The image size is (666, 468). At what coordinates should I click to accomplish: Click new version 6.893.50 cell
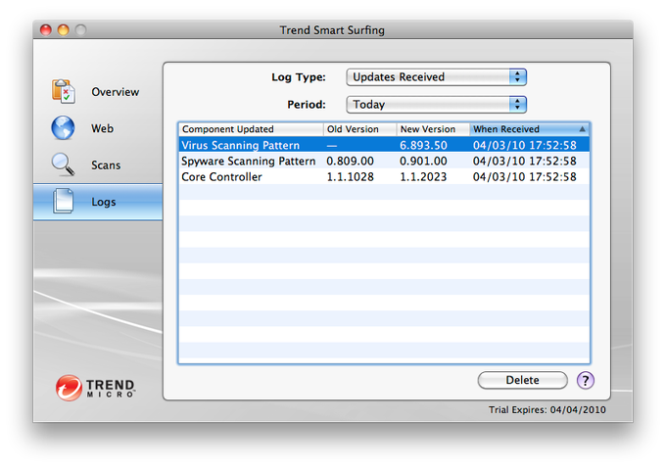click(423, 145)
